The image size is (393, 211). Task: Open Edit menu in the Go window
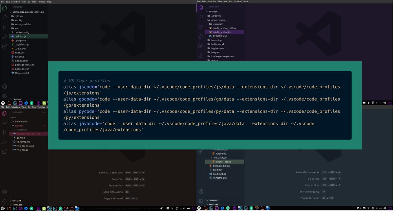tap(8, 107)
